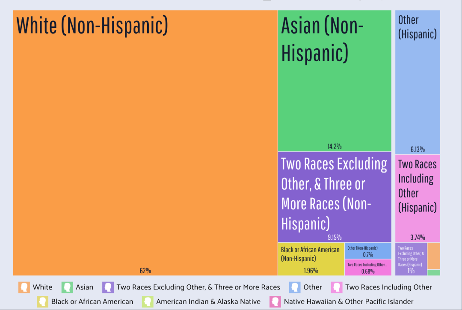
Task: Click the small unlabeled orange tile
Action: (x=433, y=256)
